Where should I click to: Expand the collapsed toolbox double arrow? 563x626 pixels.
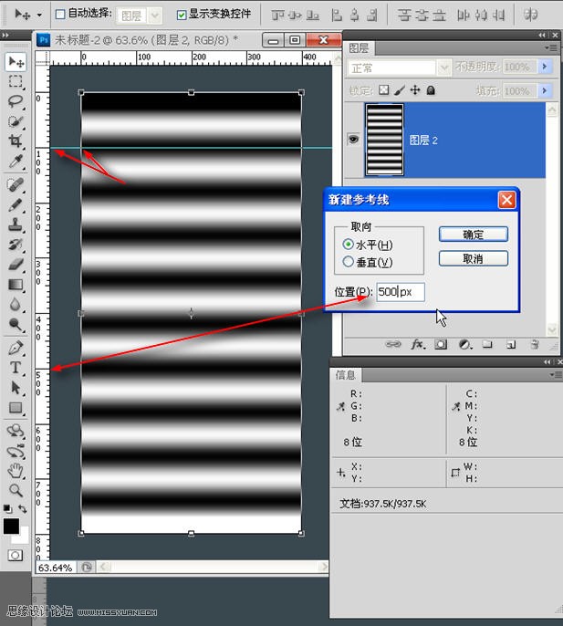(5, 35)
